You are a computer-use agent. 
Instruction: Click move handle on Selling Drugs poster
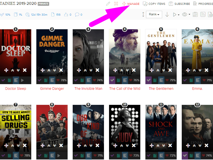click(x=6, y=146)
